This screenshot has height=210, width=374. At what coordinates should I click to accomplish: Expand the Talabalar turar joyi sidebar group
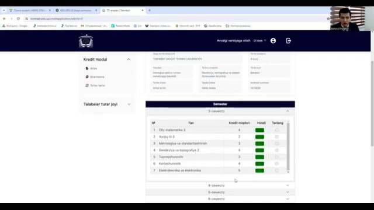[129, 104]
